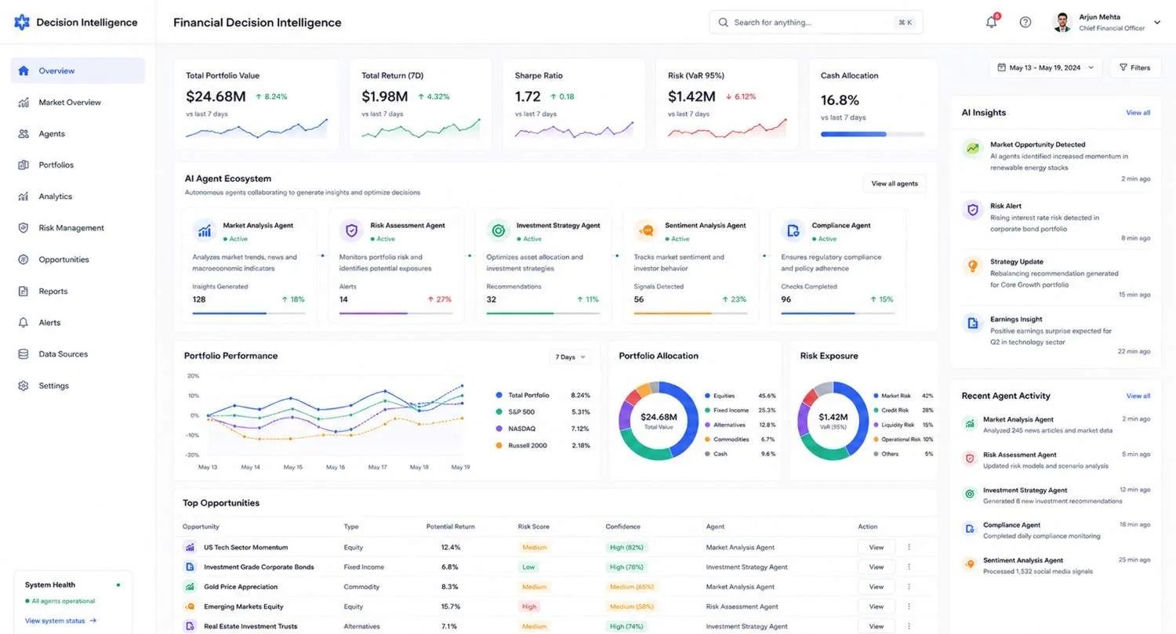Screen dimensions: 1176x634
Task: Open the Filters funnel button
Action: coord(1135,67)
